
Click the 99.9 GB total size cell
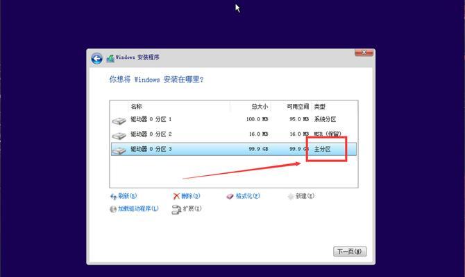(x=258, y=149)
